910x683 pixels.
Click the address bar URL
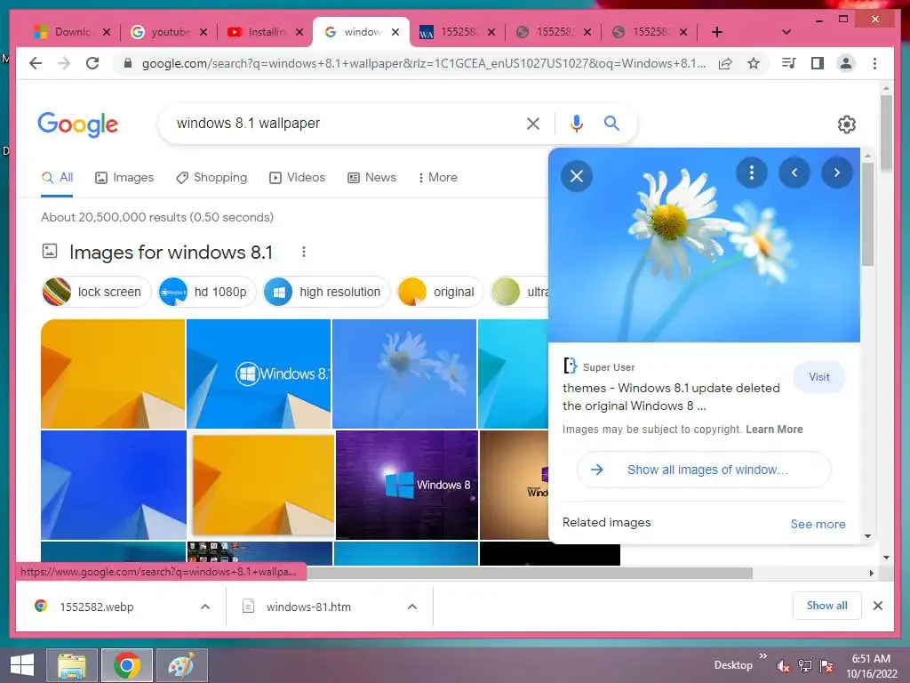(x=424, y=63)
